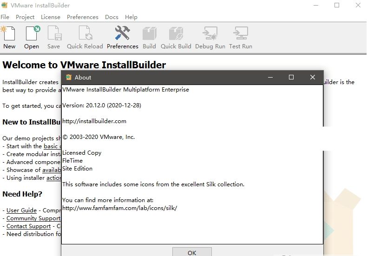This screenshot has width=367, height=256.
Task: Open the File menu
Action: (5, 17)
